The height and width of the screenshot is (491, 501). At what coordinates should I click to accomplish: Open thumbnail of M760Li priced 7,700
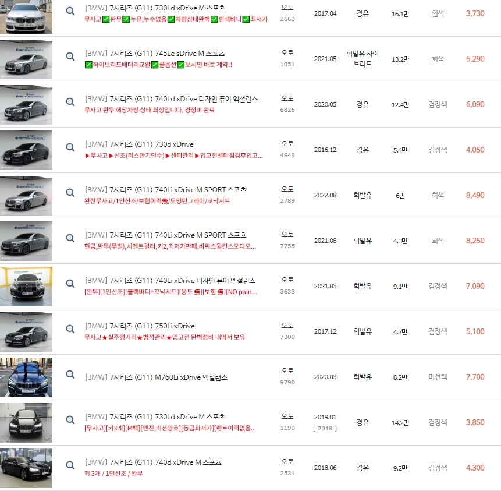[x=26, y=377]
